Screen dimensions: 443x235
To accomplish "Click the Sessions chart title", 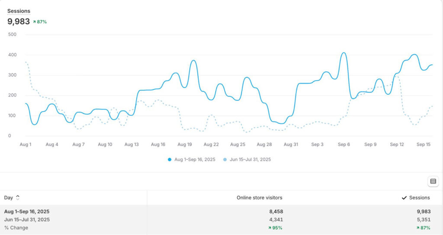I will tap(19, 11).
